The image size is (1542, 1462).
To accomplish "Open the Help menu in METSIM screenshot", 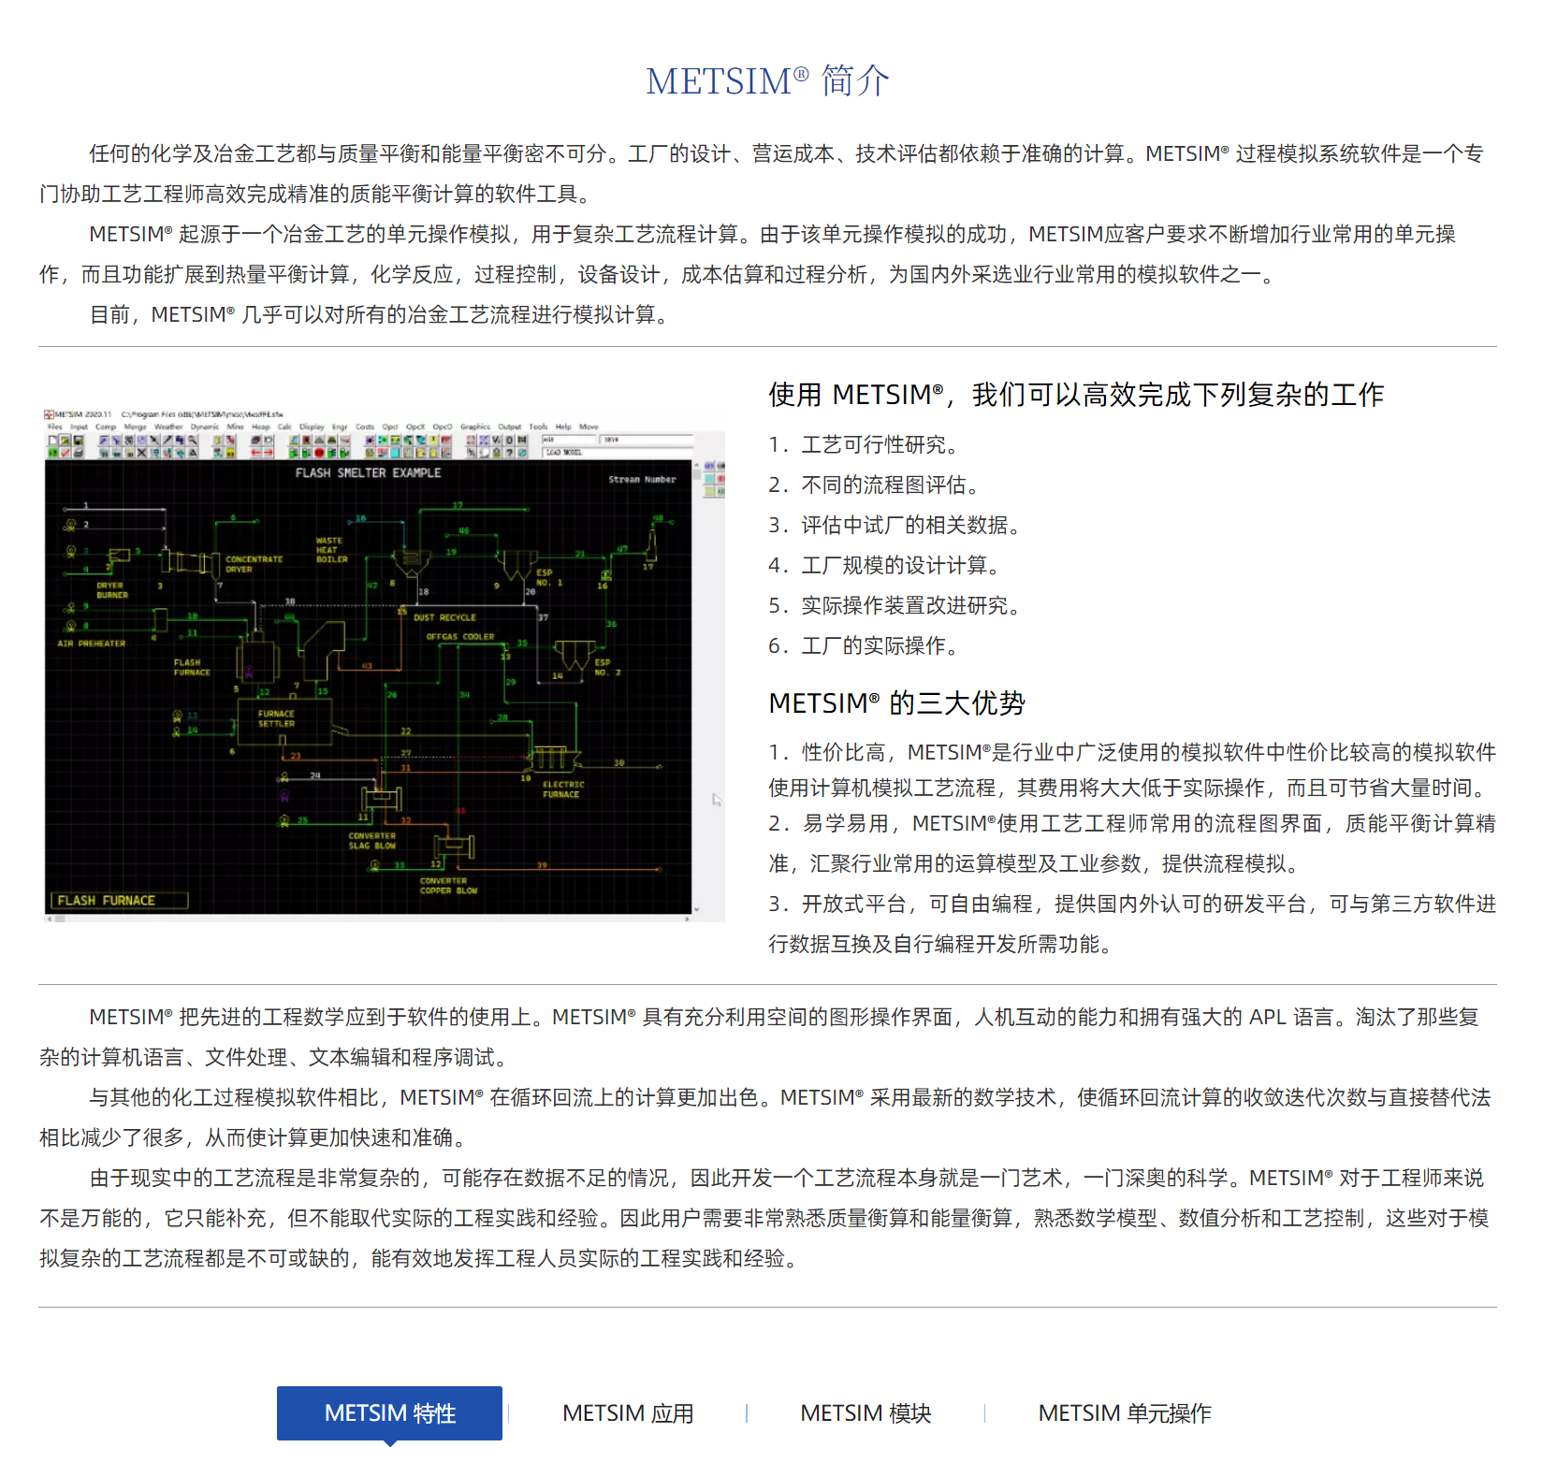I will (563, 427).
